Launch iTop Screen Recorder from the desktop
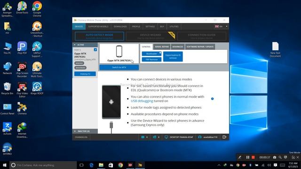This screenshot has width=301, height=169. point(22,70)
